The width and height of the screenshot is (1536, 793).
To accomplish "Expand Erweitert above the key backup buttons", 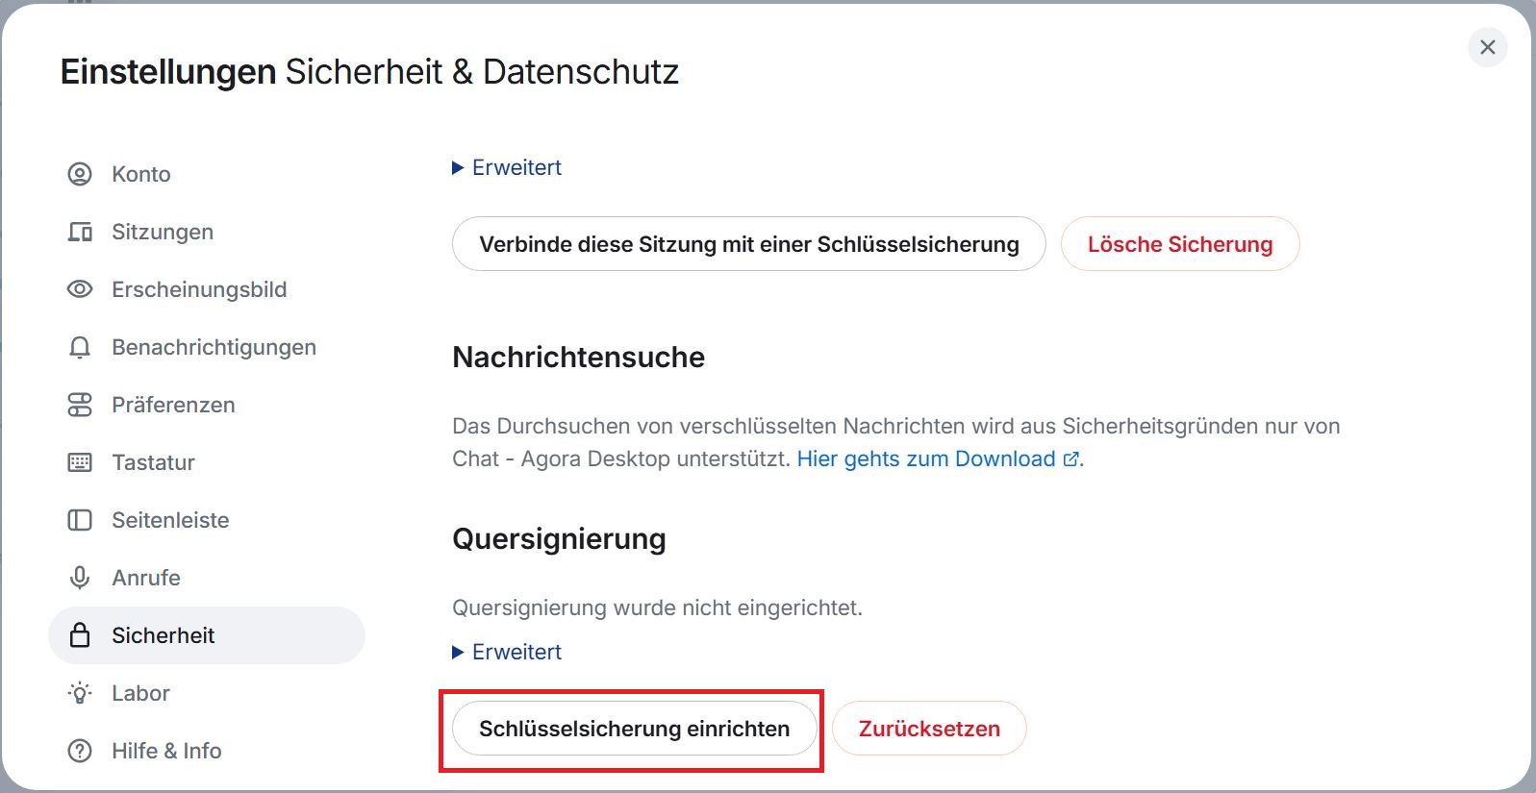I will tap(507, 167).
